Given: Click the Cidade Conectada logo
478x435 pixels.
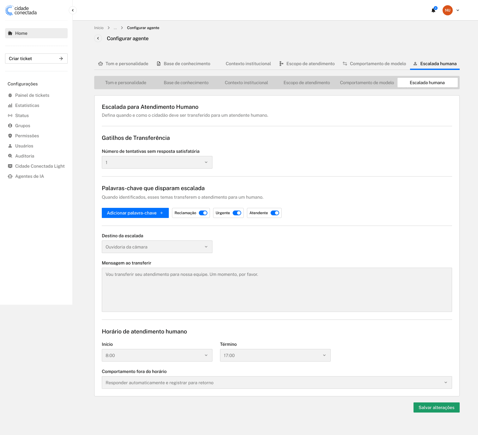Looking at the screenshot, I should [x=21, y=10].
